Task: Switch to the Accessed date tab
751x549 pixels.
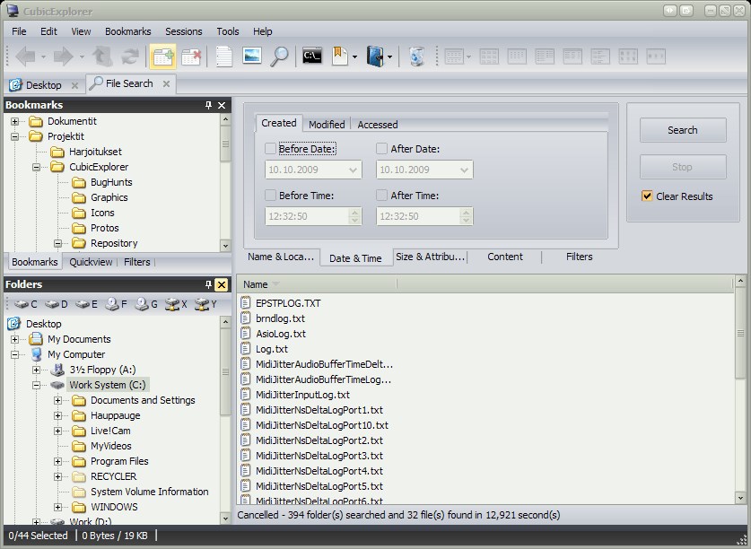Action: 378,125
